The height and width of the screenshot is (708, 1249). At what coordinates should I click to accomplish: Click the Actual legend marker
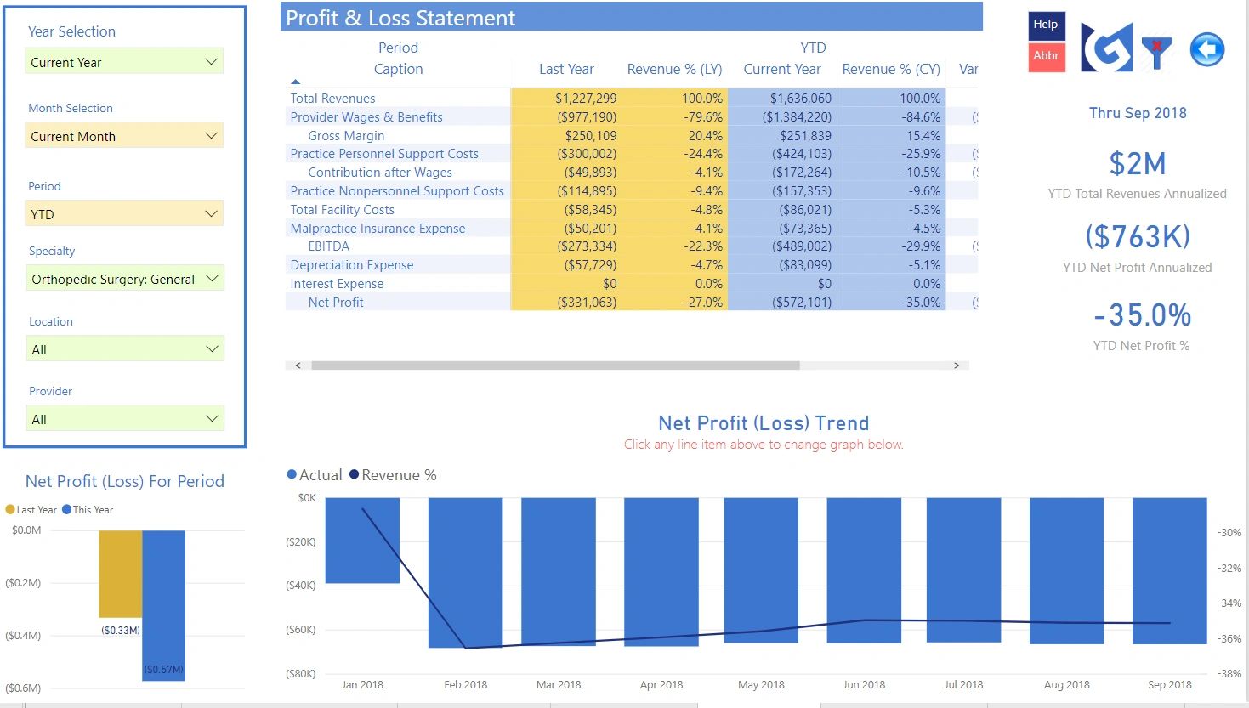click(x=292, y=475)
